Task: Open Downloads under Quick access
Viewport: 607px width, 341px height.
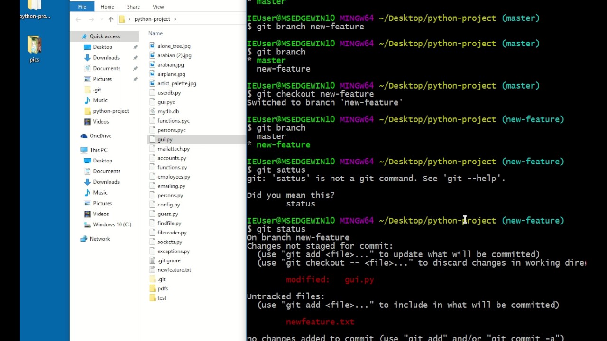Action: click(106, 58)
